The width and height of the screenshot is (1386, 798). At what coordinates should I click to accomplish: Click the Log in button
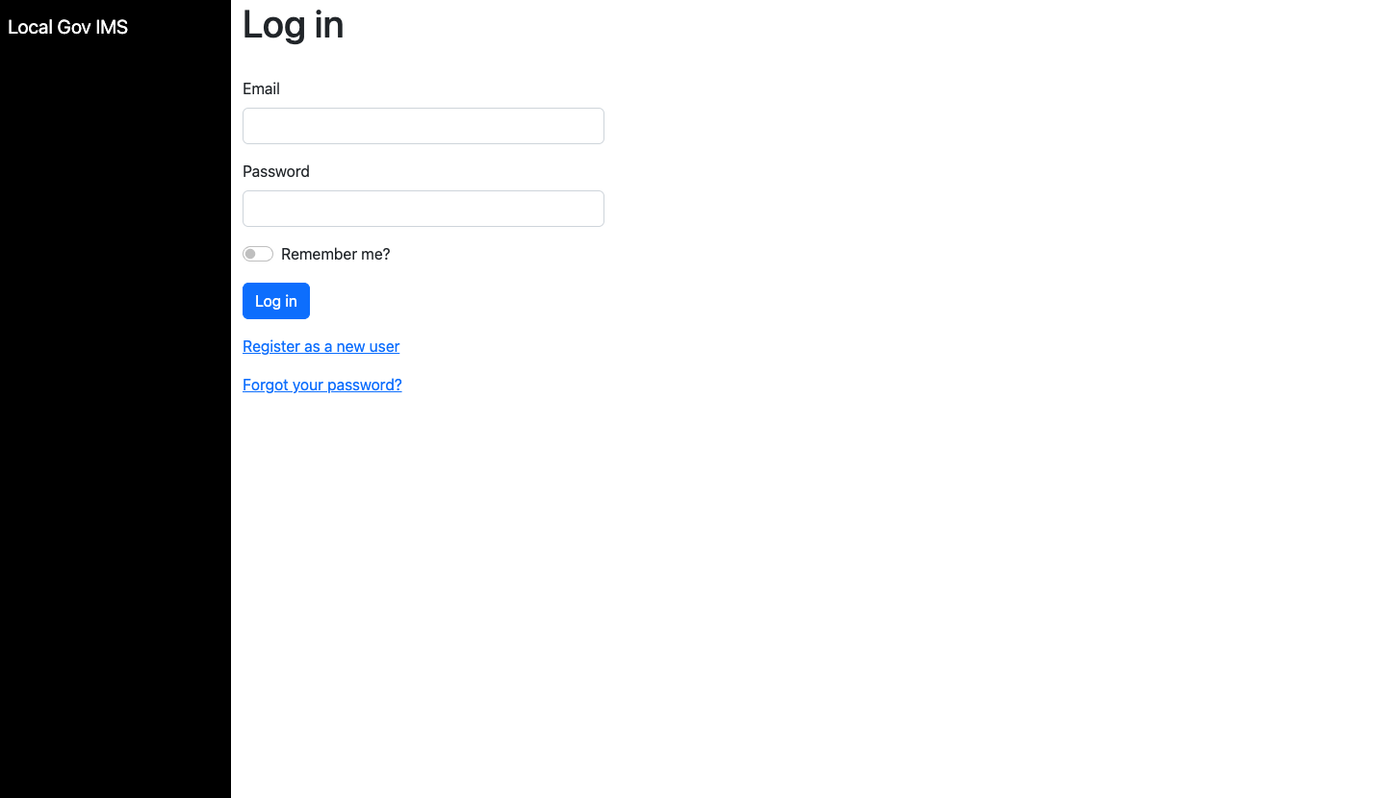click(275, 301)
